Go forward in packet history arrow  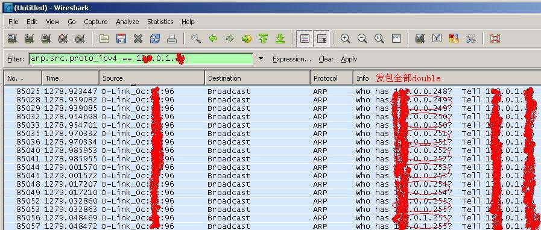pyautogui.click(x=230, y=39)
